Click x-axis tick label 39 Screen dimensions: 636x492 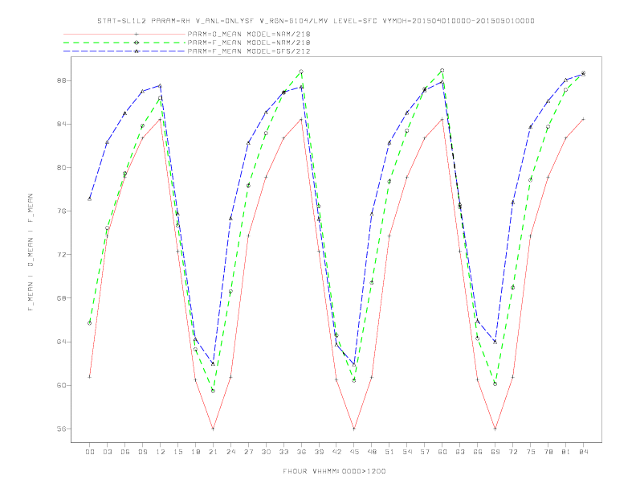[x=319, y=452]
